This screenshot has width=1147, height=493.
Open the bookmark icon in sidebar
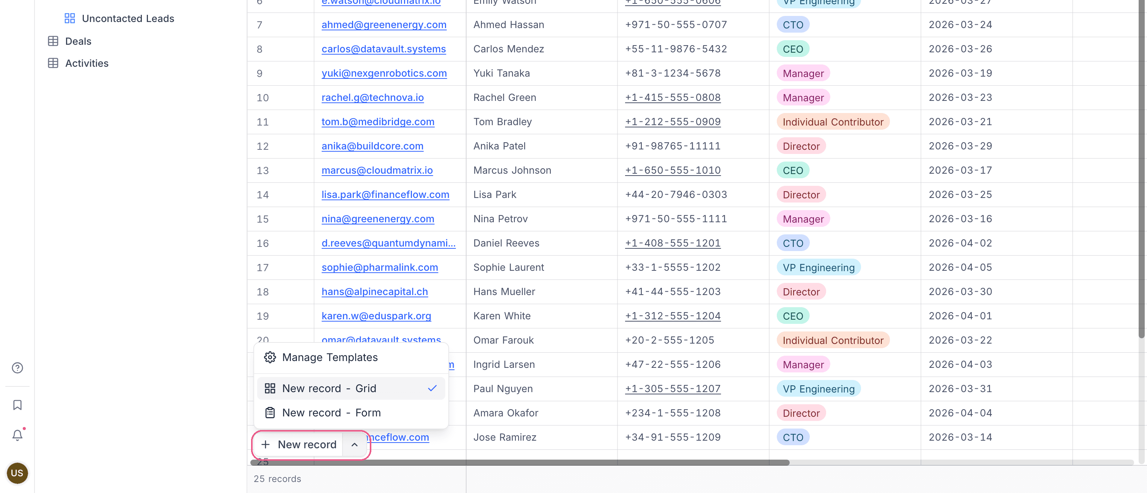coord(17,405)
